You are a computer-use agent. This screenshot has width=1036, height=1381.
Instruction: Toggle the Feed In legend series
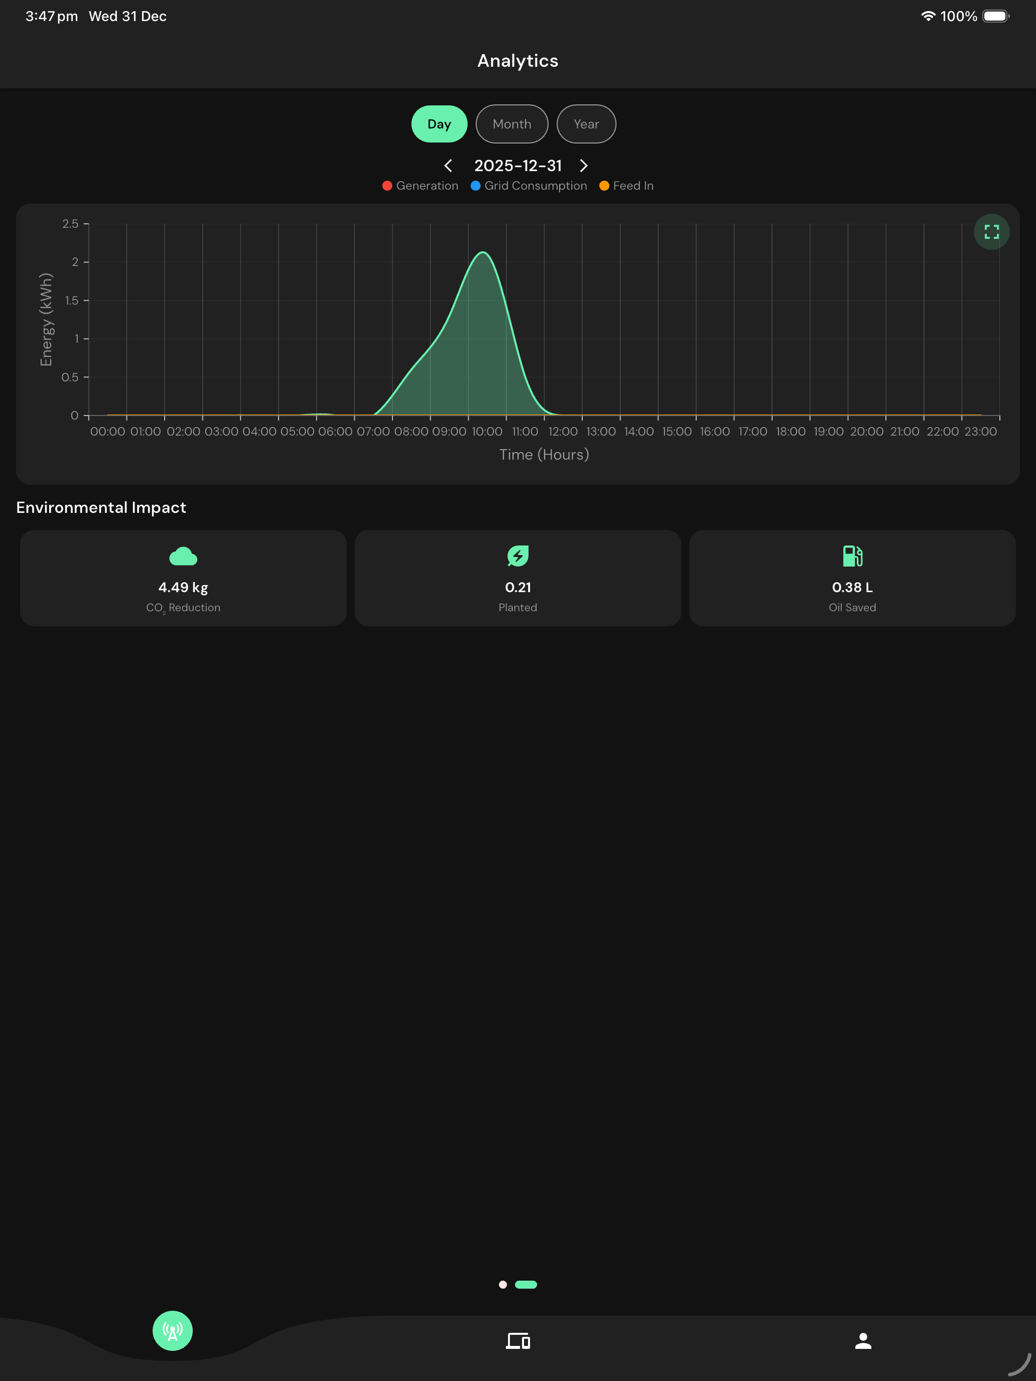[626, 186]
